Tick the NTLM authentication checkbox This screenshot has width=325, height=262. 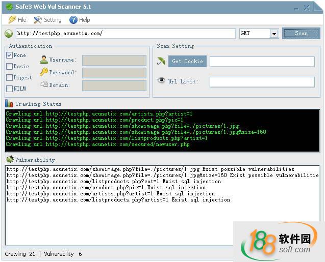tap(10, 89)
